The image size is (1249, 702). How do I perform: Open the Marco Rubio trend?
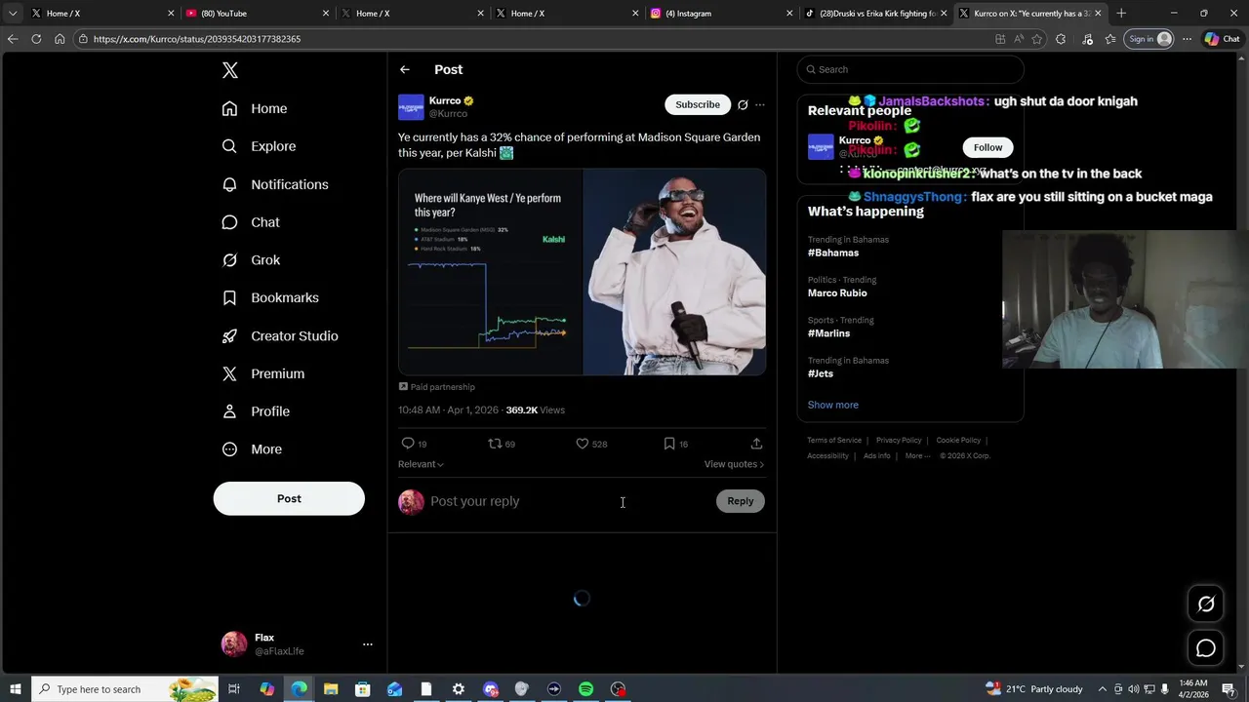[x=837, y=293]
